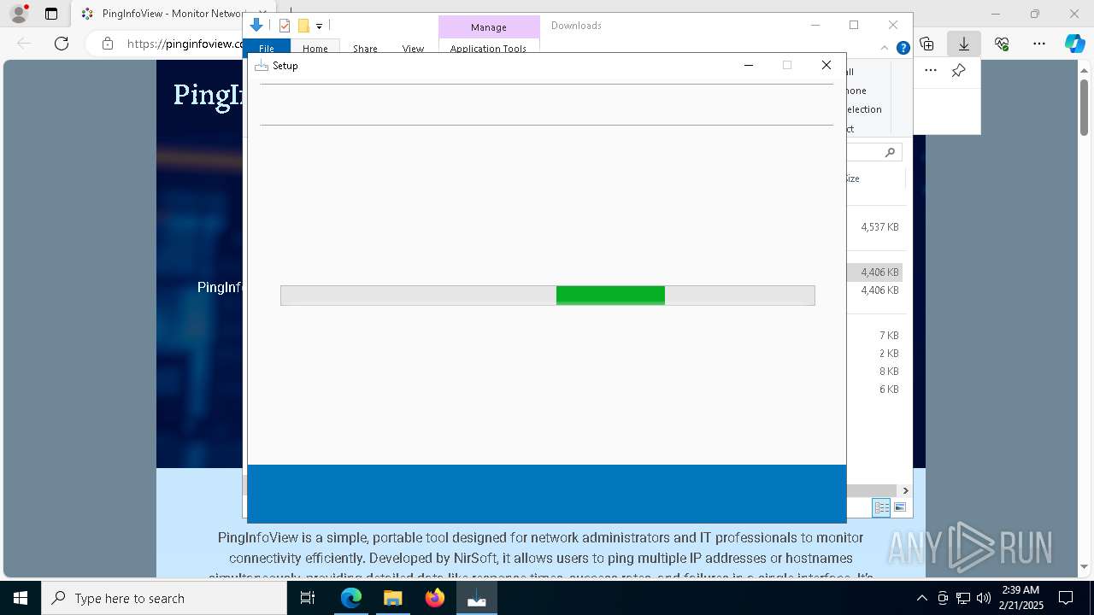Open Edge tab actions menu icon
The height and width of the screenshot is (615, 1094).
point(51,14)
